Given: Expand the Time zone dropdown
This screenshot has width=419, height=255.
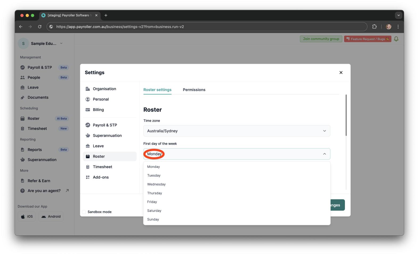Looking at the screenshot, I should (x=237, y=131).
